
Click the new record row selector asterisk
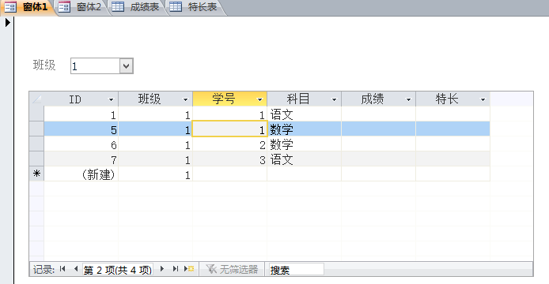click(x=36, y=174)
